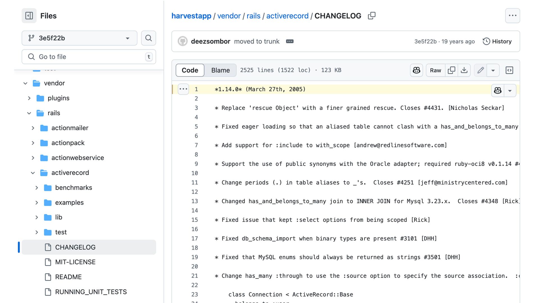Open the 3e5f22b branch dropdown
The width and height of the screenshot is (539, 303).
[79, 38]
